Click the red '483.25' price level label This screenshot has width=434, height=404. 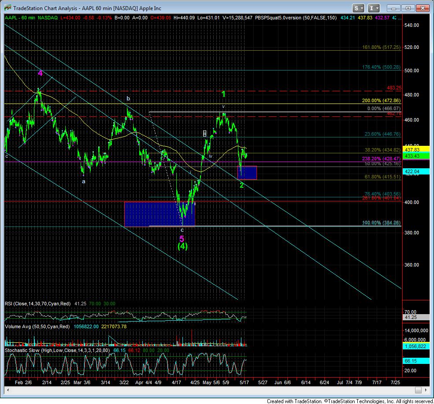click(394, 88)
